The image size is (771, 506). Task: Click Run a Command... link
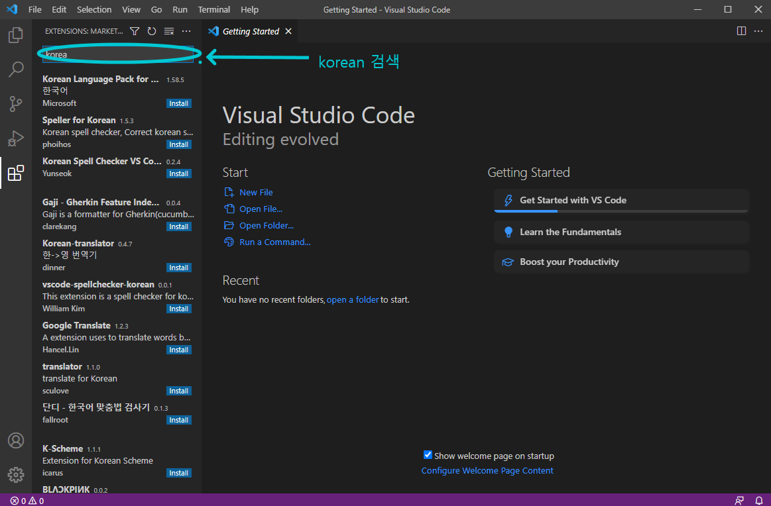(275, 242)
